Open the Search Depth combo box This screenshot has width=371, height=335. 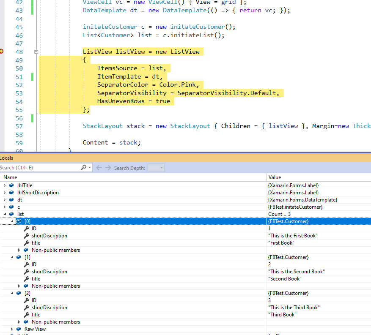coord(156,168)
